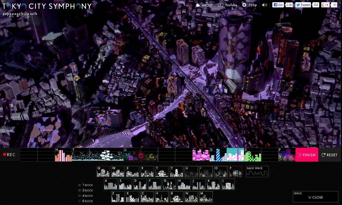Reset the composition with RESET
Image resolution: width=342 pixels, height=205 pixels.
click(x=329, y=155)
